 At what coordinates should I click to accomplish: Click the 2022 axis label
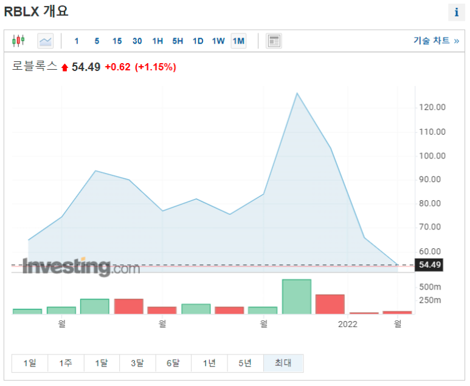click(x=348, y=324)
